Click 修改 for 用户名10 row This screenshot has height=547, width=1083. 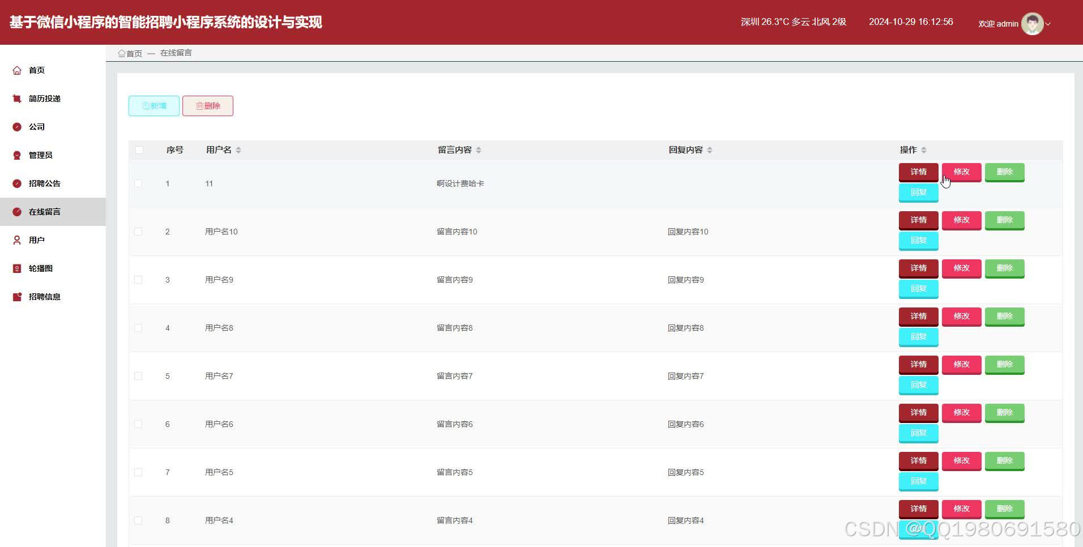pos(962,220)
